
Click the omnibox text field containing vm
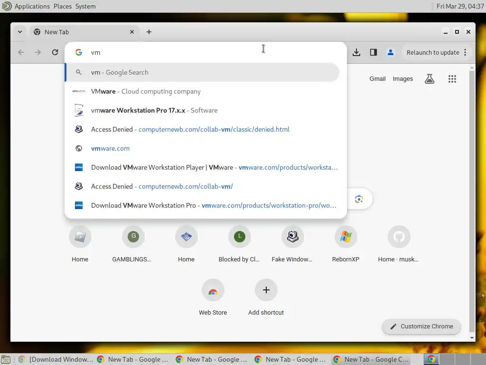tap(205, 52)
